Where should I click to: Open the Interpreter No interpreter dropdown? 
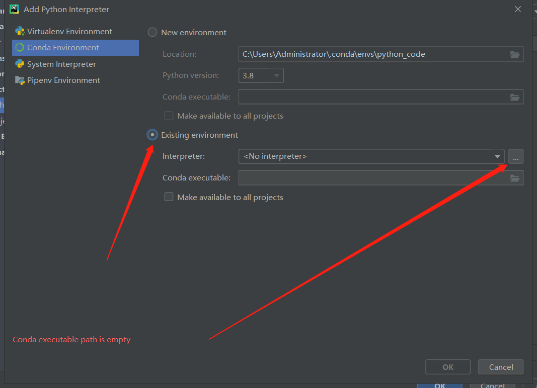tap(371, 156)
